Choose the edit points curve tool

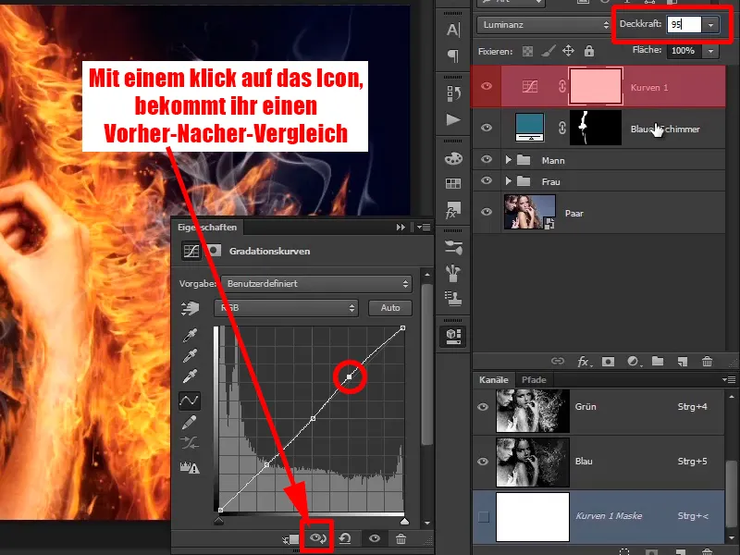[190, 401]
